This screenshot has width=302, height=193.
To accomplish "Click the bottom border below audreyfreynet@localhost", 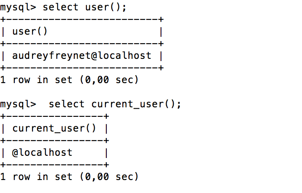I will [x=82, y=68].
